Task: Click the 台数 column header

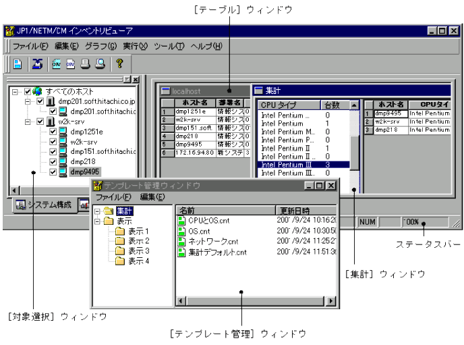Action: 335,105
